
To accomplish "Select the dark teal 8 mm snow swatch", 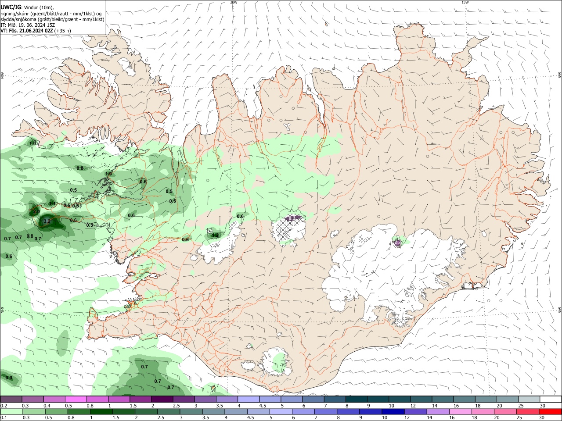I will point(357,399).
